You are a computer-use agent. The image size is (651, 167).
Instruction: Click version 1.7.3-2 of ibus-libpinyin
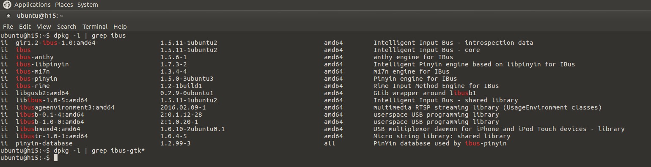tap(174, 64)
